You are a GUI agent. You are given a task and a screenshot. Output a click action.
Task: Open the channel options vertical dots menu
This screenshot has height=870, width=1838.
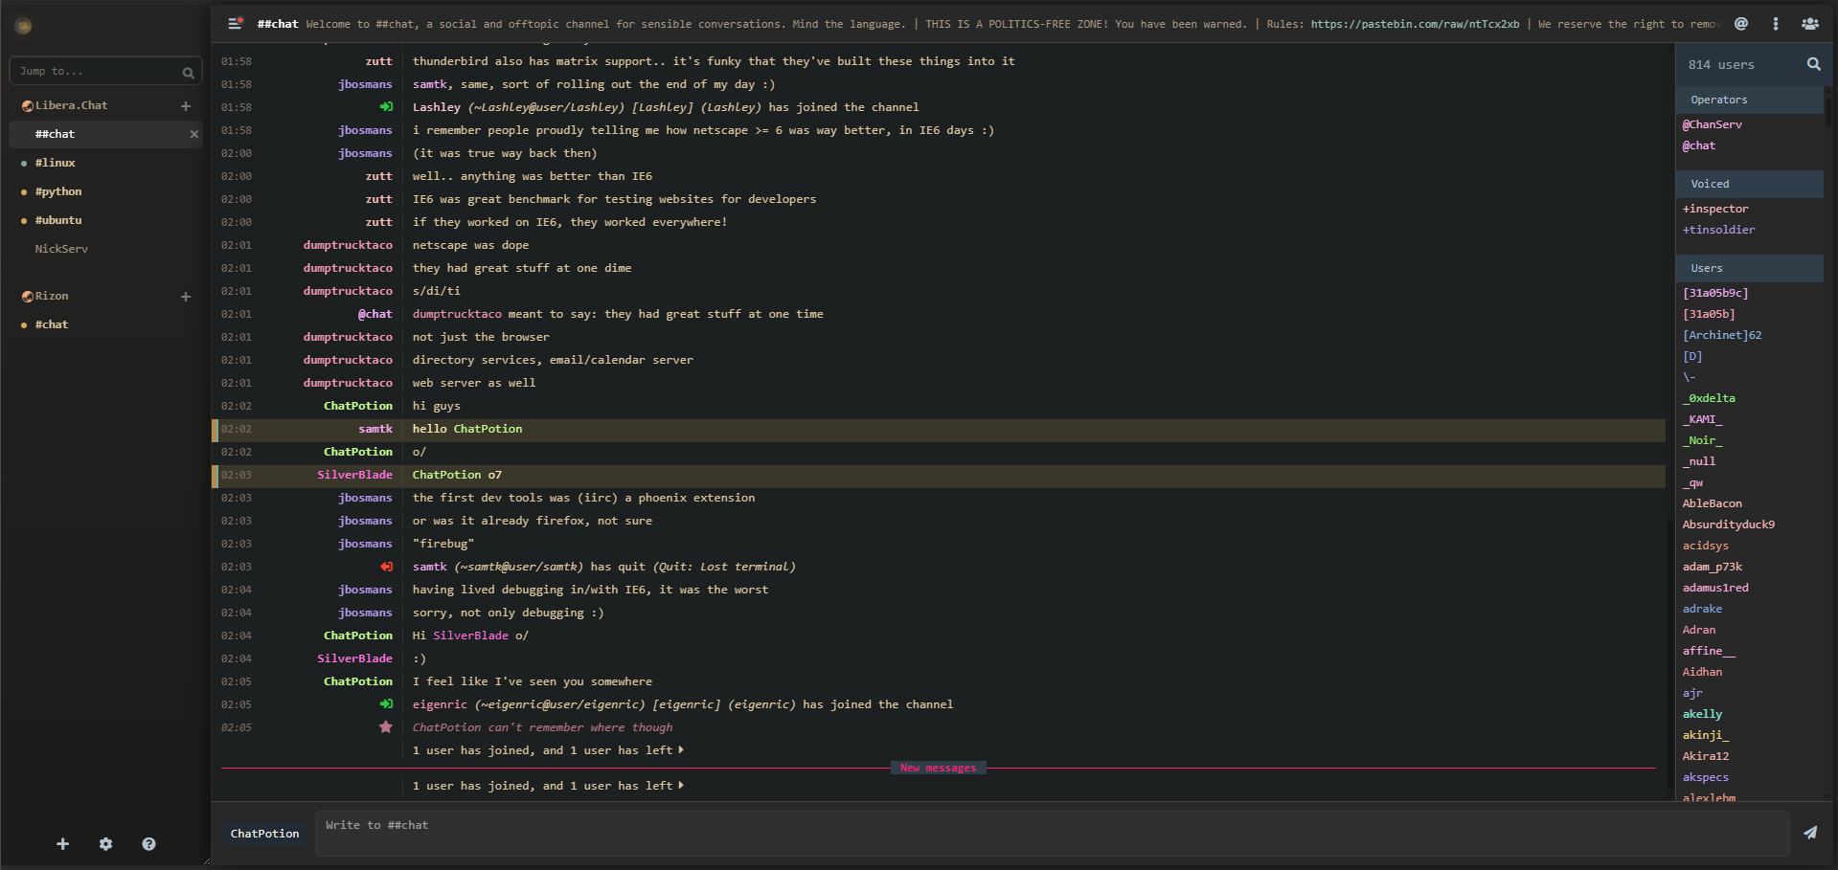(1776, 24)
